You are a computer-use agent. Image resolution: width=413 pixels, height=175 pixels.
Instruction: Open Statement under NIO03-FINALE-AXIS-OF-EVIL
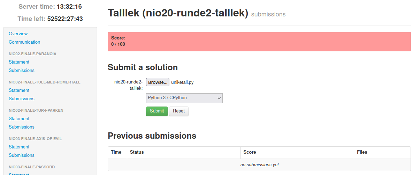click(x=19, y=147)
